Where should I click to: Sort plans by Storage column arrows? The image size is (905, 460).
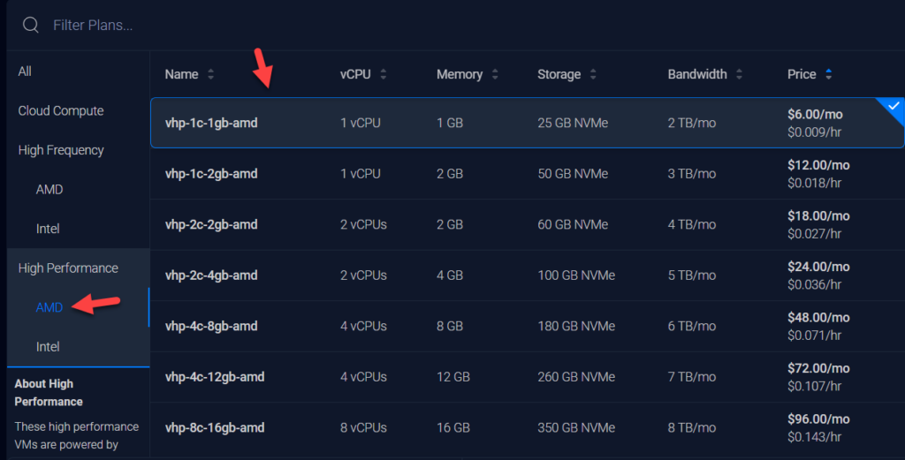(593, 74)
